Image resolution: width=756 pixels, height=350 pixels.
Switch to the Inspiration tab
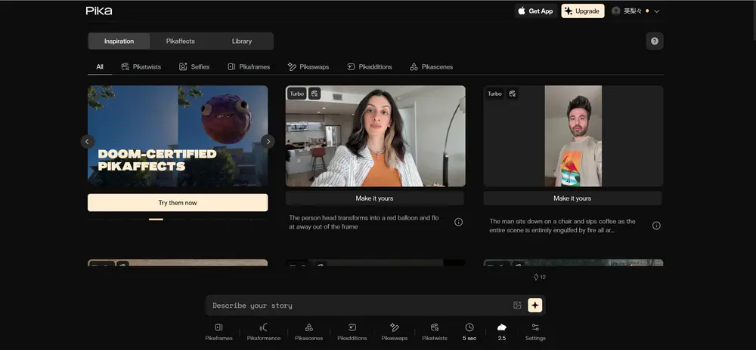click(x=119, y=41)
